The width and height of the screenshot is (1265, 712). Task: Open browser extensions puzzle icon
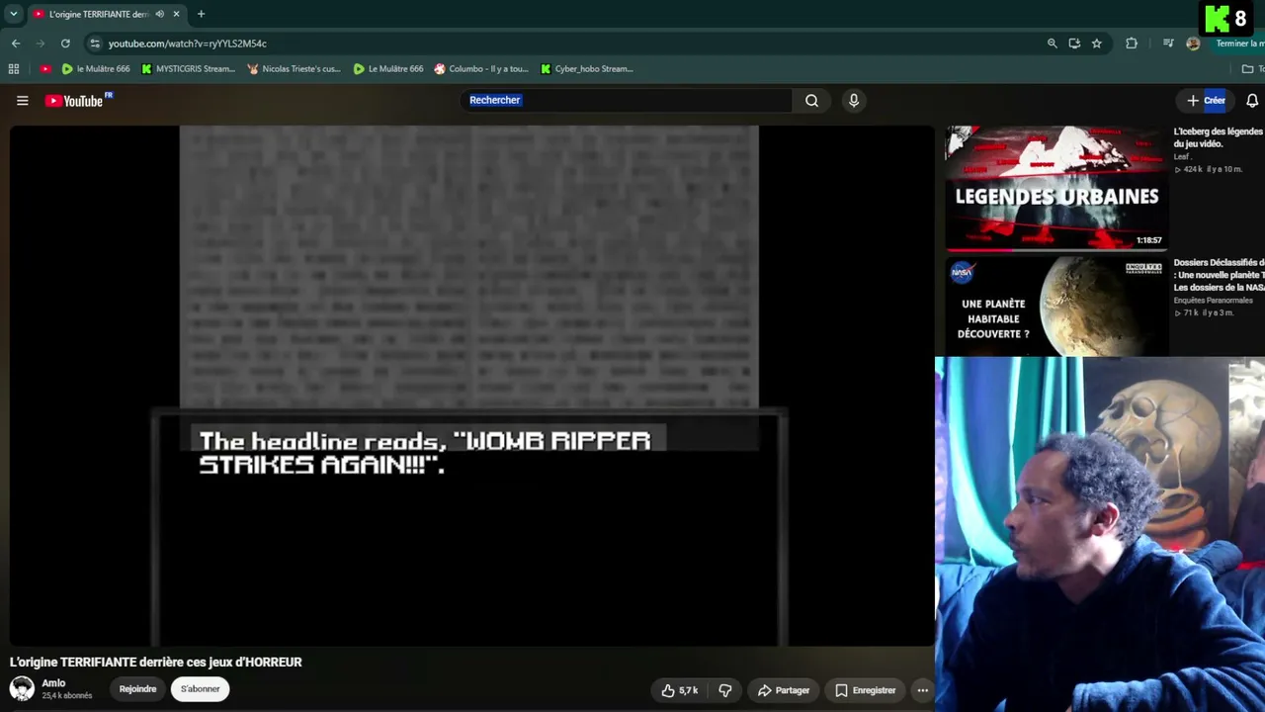click(1132, 44)
